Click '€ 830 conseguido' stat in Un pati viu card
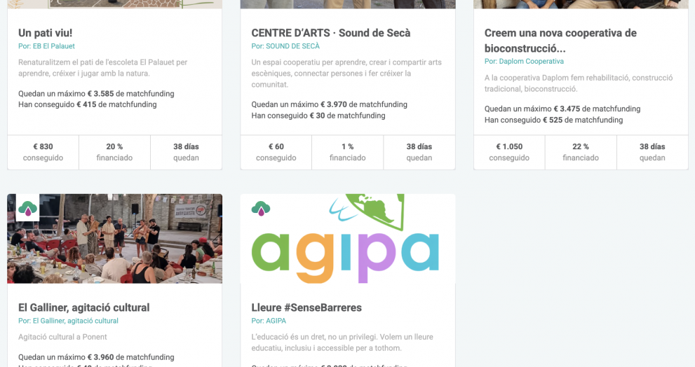The height and width of the screenshot is (367, 695). [43, 152]
